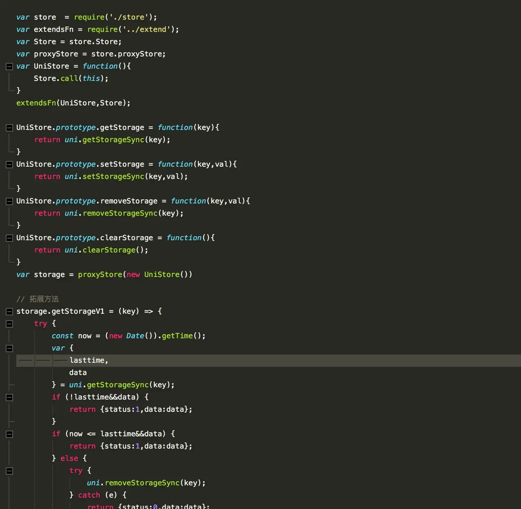
Task: Collapse the UniStore constructor function fold
Action: coord(9,67)
